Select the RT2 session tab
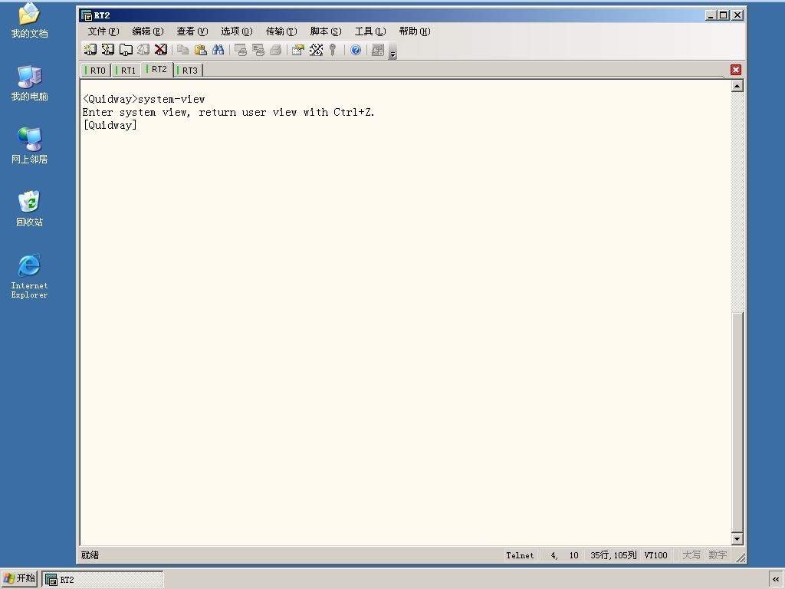Image resolution: width=785 pixels, height=589 pixels. (157, 69)
